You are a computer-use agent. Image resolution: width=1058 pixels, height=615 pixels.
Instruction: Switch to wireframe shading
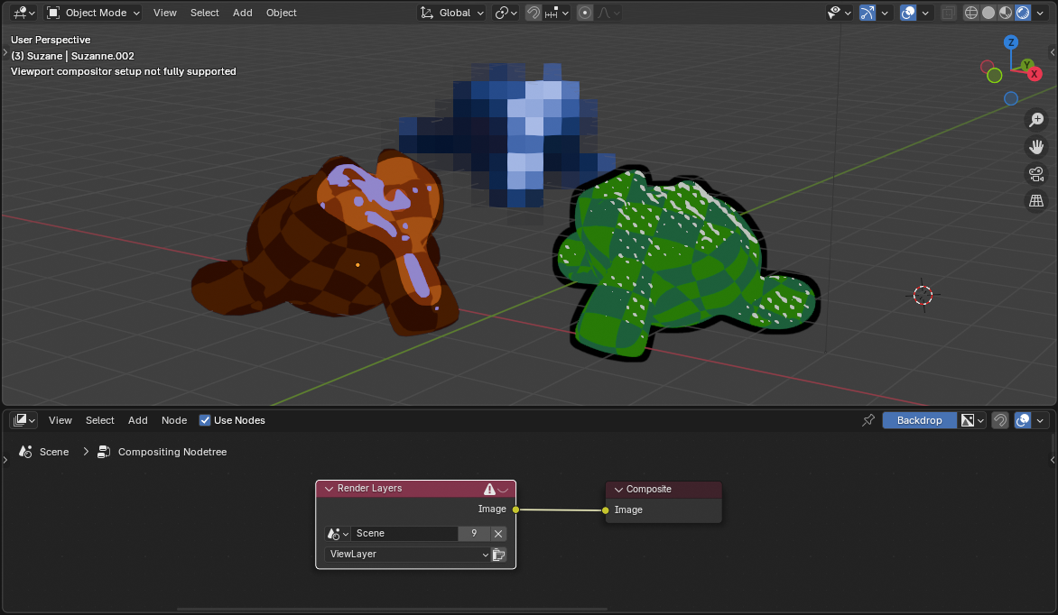971,13
